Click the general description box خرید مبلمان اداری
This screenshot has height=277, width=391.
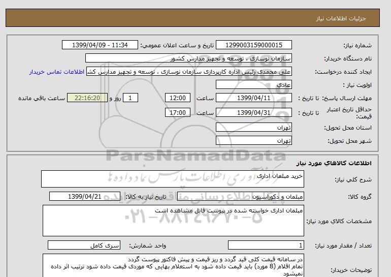point(173,179)
